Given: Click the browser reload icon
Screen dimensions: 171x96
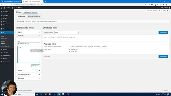Looking at the screenshot, I should click(8, 5).
